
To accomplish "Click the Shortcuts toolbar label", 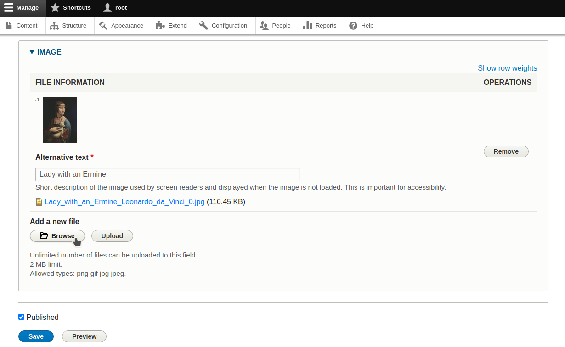I will coord(77,8).
